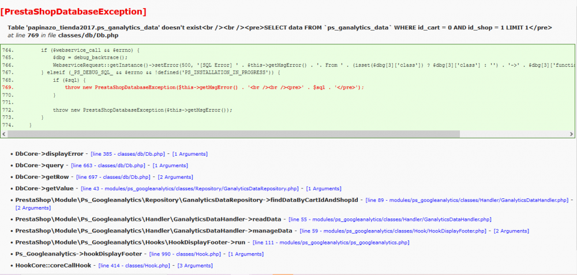
Task: Click the HookCore::coreCallHook text
Action: tap(53, 266)
